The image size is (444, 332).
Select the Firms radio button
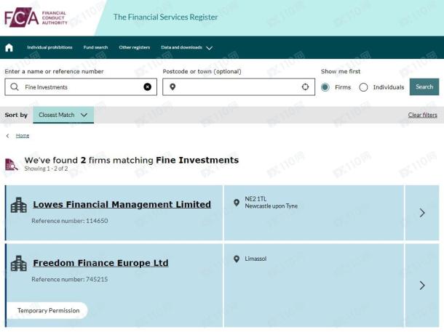[325, 87]
